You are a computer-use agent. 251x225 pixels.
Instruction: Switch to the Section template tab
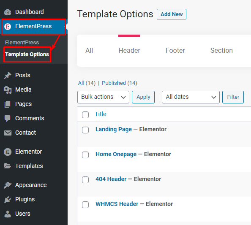point(221,51)
